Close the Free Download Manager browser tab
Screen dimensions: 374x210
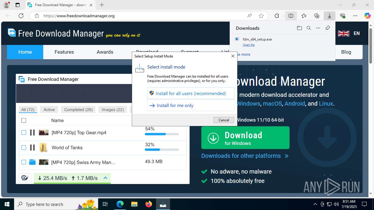(91, 5)
